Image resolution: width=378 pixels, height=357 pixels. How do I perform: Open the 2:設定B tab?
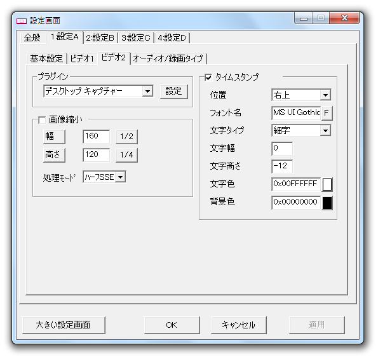100,38
